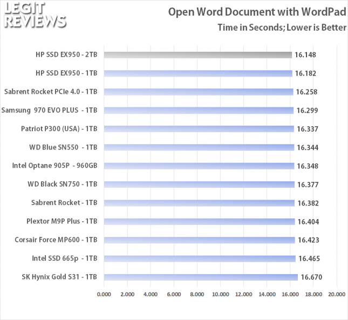
Task: Click the axis tick 0.000
Action: (104, 295)
